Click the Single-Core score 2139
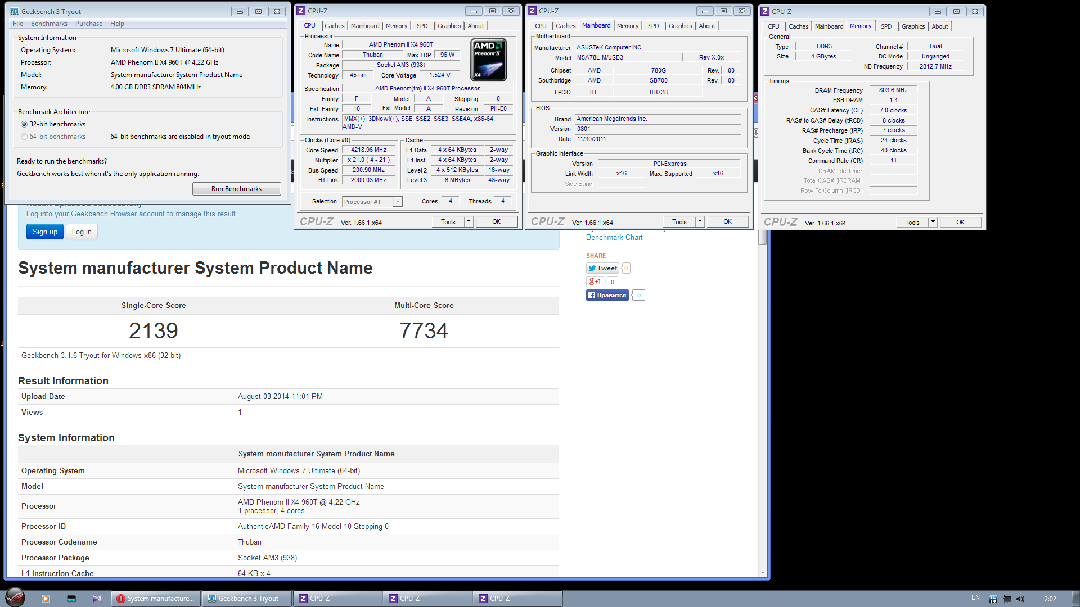The height and width of the screenshot is (607, 1080). [x=154, y=330]
